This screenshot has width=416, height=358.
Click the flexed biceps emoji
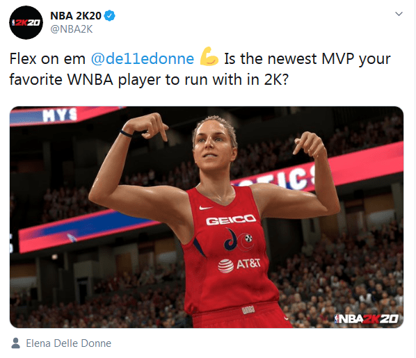[209, 56]
